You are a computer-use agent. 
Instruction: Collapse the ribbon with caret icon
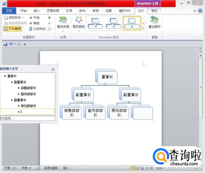(x=195, y=11)
